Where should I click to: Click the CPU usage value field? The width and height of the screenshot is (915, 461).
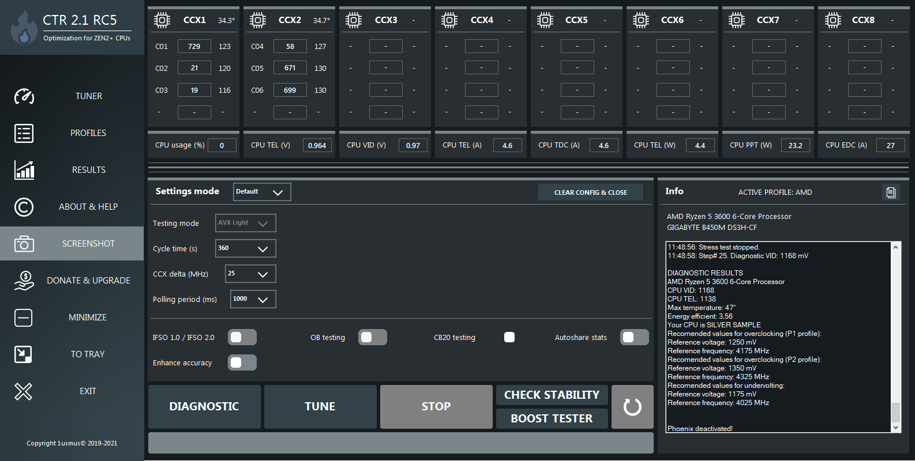pos(222,145)
